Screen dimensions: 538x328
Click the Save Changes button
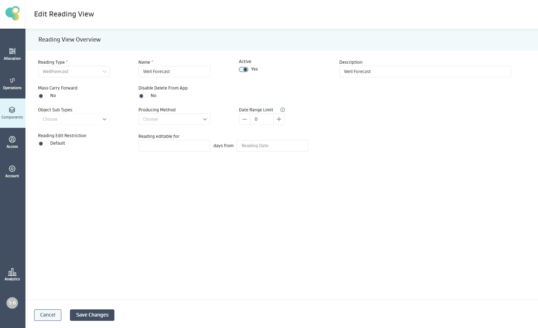click(x=92, y=315)
